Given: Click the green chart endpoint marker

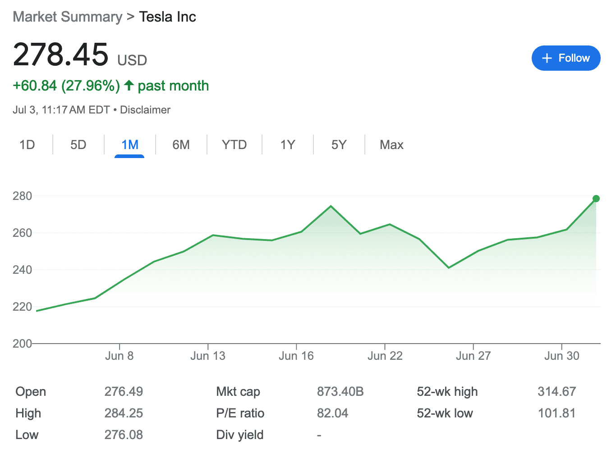Looking at the screenshot, I should point(596,198).
